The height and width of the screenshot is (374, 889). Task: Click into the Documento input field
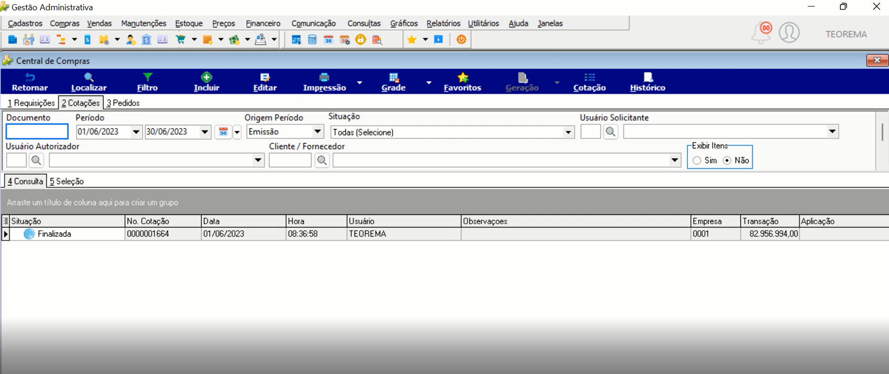[x=37, y=132]
